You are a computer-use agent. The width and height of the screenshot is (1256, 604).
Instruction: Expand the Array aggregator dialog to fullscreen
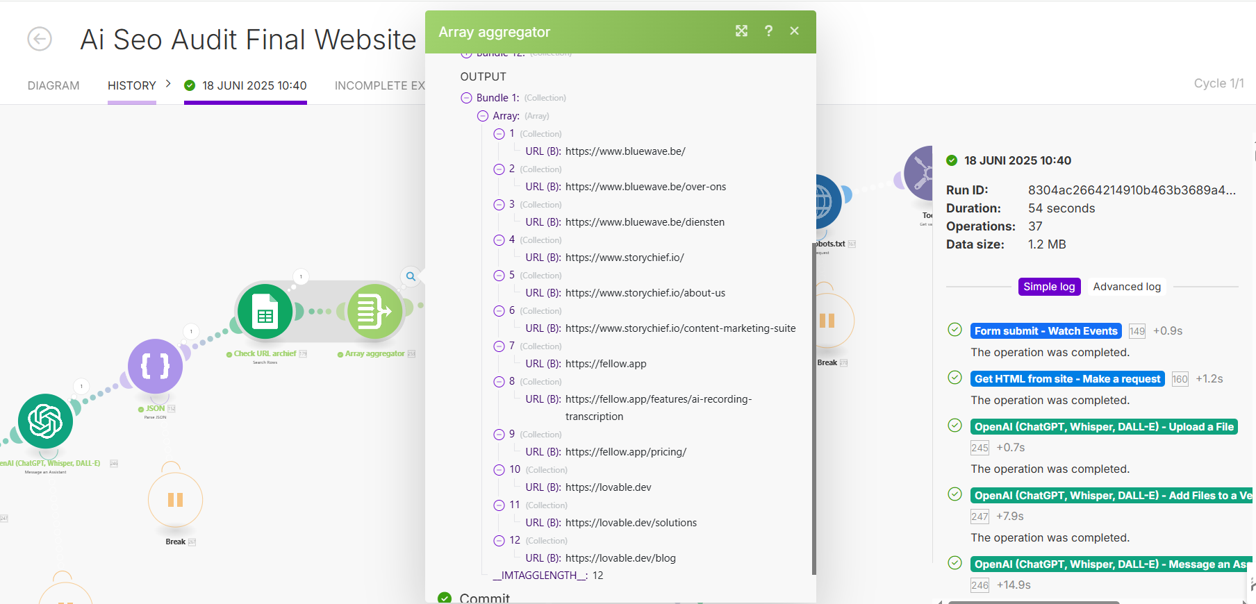click(x=742, y=31)
